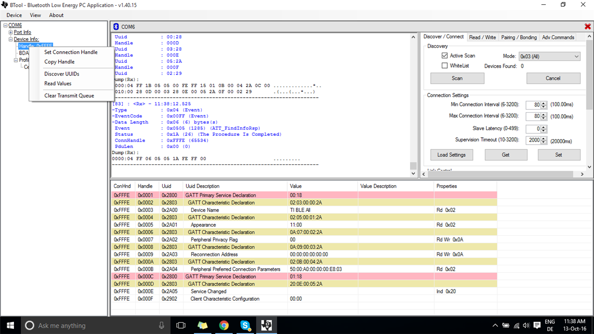This screenshot has width=594, height=334.
Task: Switch to the Read / Write tab
Action: coord(482,37)
